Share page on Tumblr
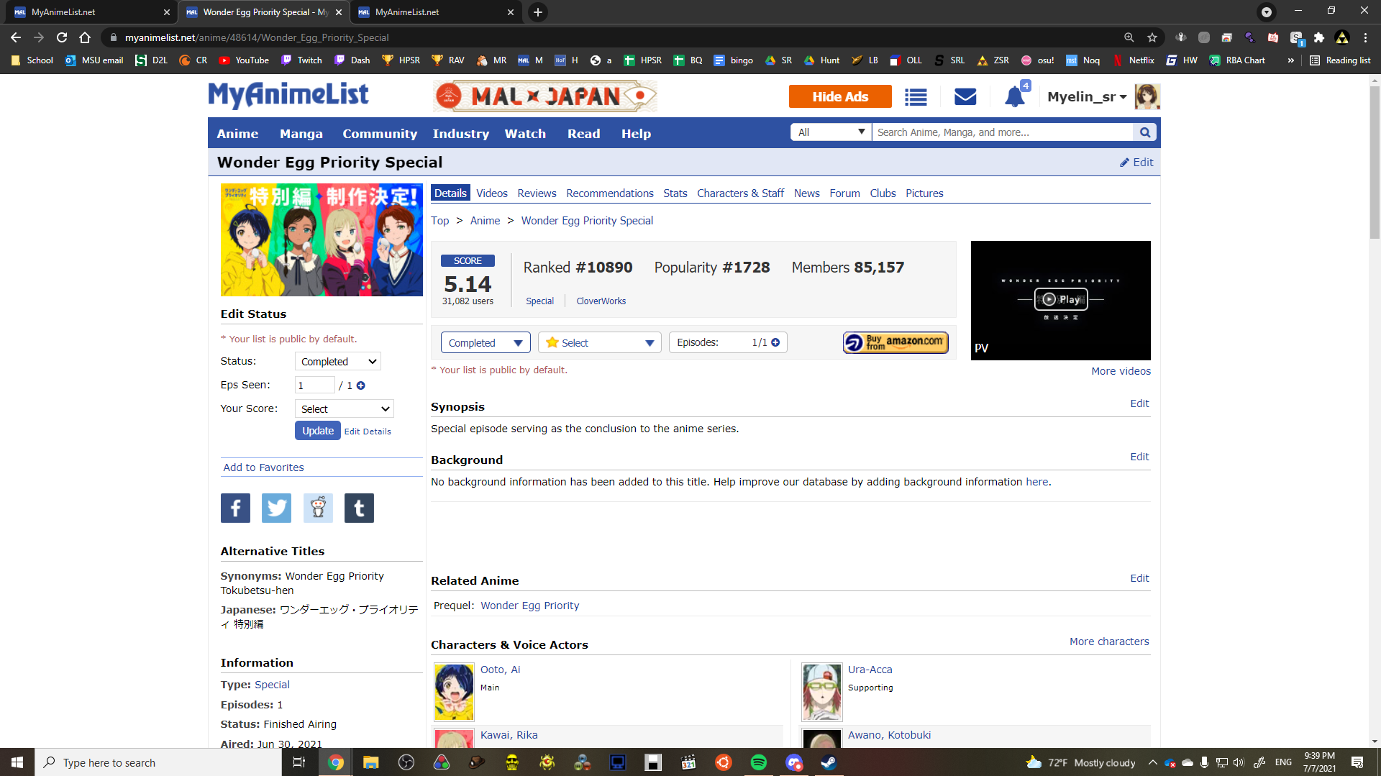 click(359, 508)
